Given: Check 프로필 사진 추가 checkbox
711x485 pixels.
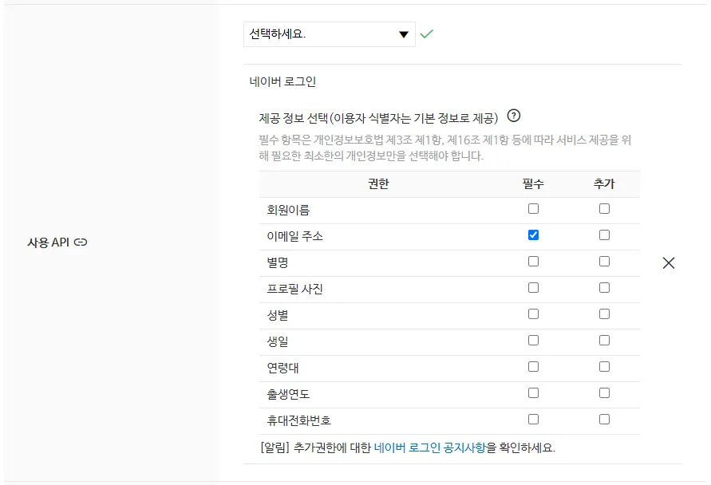Looking at the screenshot, I should click(x=604, y=288).
